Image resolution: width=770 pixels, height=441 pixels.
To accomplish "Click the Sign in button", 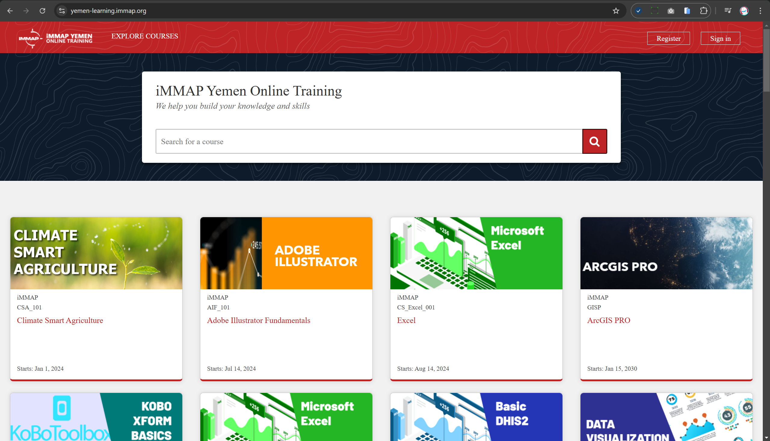I will pos(720,38).
